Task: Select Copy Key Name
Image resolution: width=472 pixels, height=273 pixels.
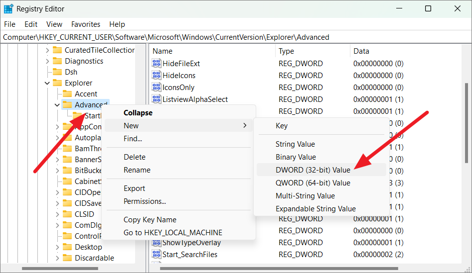Action: 179,220
